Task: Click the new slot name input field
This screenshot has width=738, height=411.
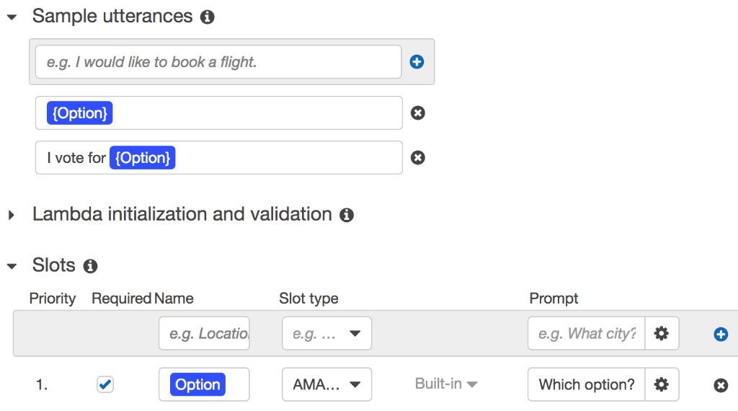Action: (x=204, y=334)
